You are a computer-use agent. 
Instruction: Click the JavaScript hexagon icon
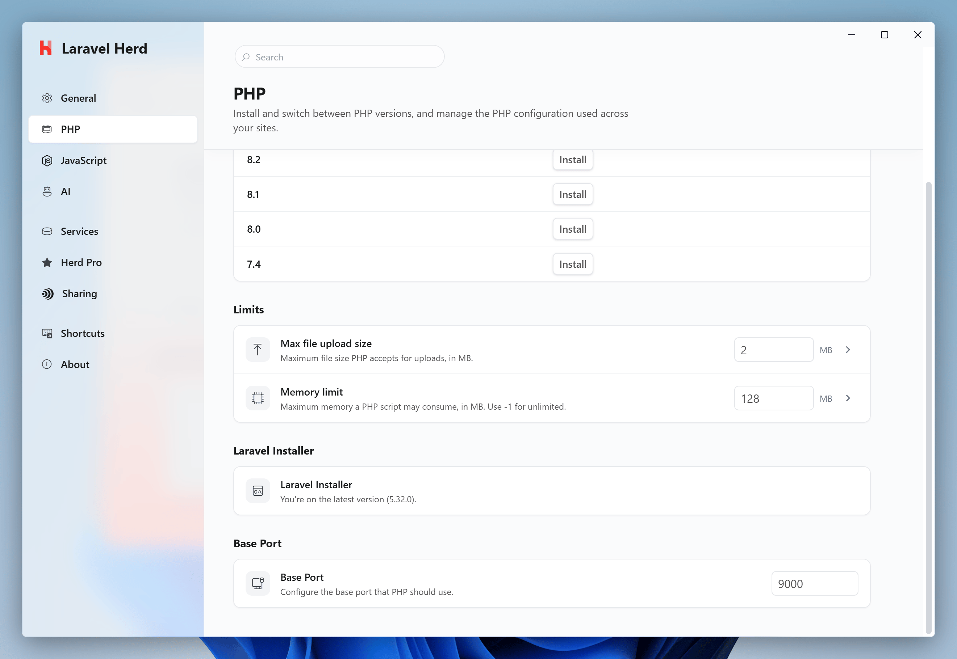click(x=47, y=160)
